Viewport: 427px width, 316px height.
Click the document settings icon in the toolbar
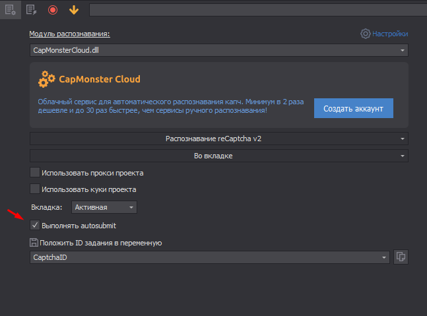click(x=10, y=10)
